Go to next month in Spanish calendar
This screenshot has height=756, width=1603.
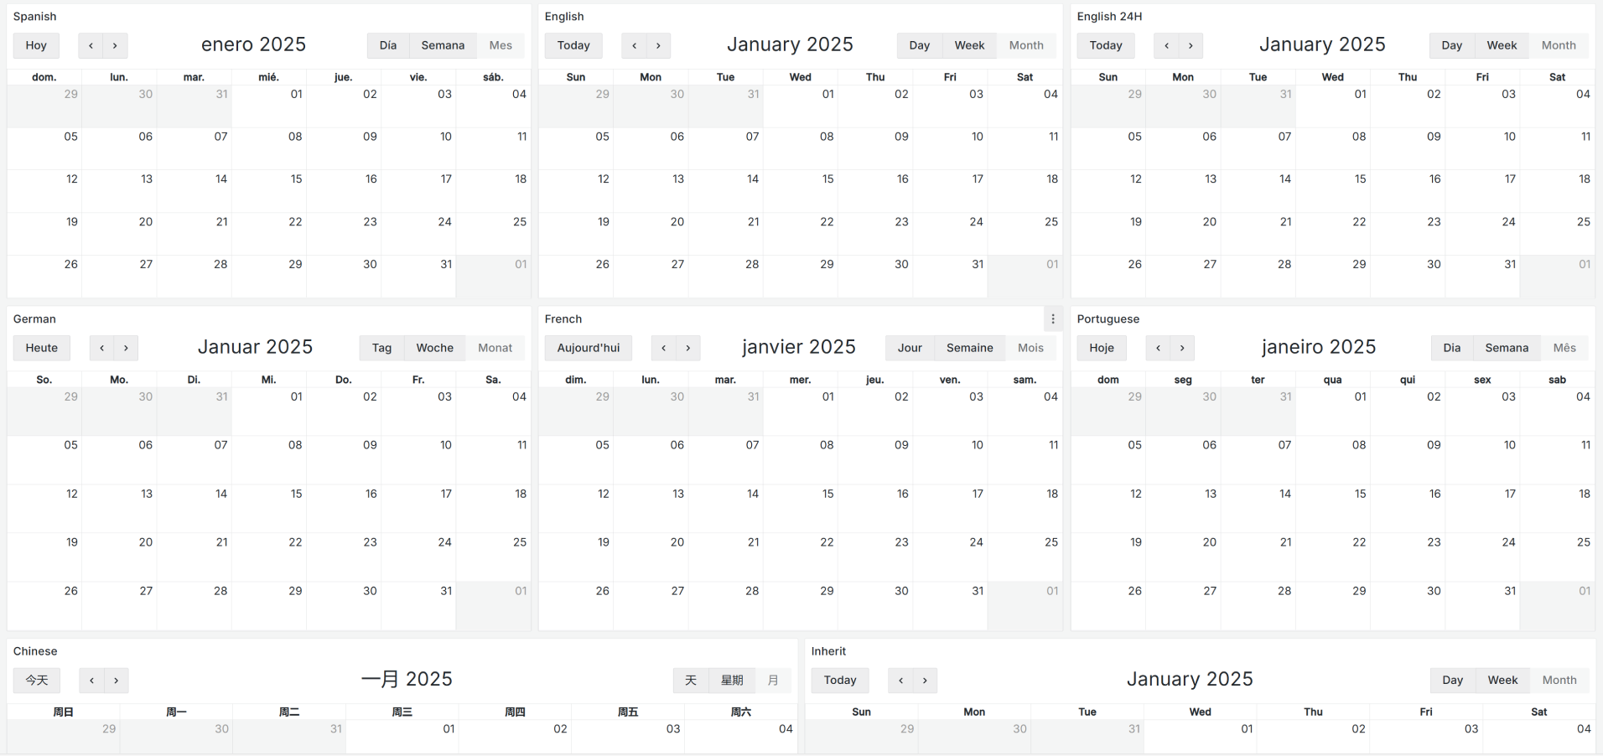[115, 45]
